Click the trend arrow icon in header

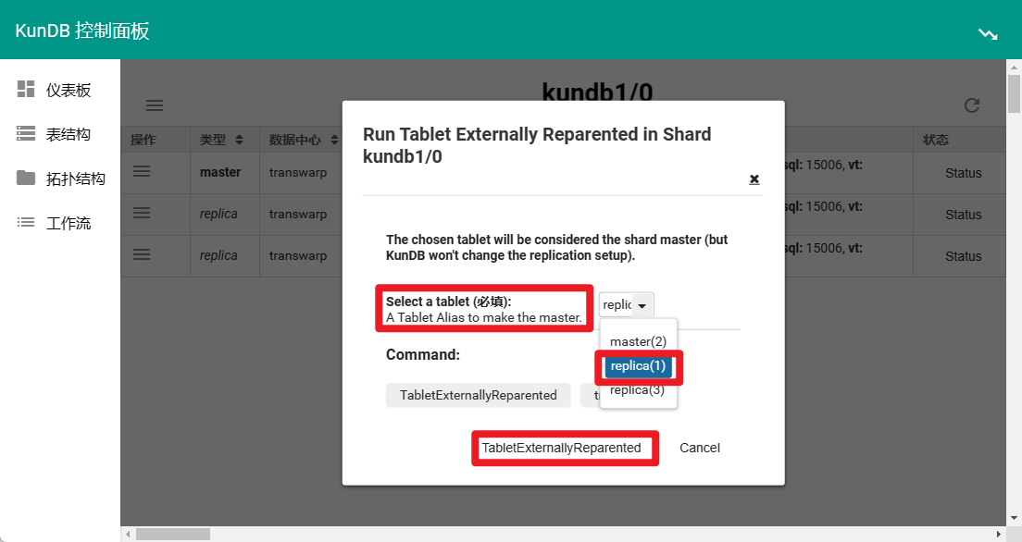(988, 34)
